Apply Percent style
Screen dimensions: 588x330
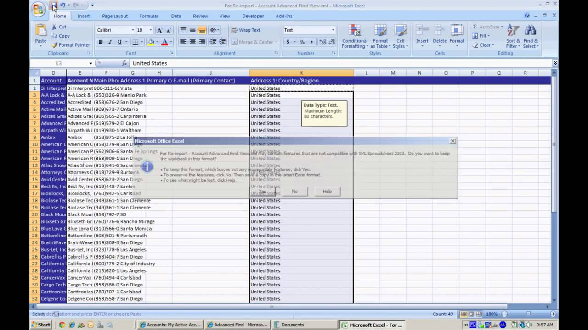point(302,42)
